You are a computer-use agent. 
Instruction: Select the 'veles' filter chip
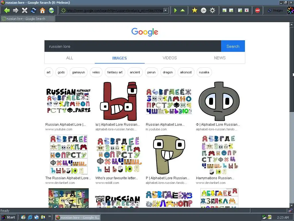[x=96, y=72]
